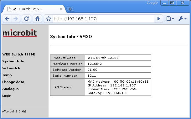This screenshot has width=191, height=119.
Task: Reload the page with the refresh icon
Action: (26, 19)
